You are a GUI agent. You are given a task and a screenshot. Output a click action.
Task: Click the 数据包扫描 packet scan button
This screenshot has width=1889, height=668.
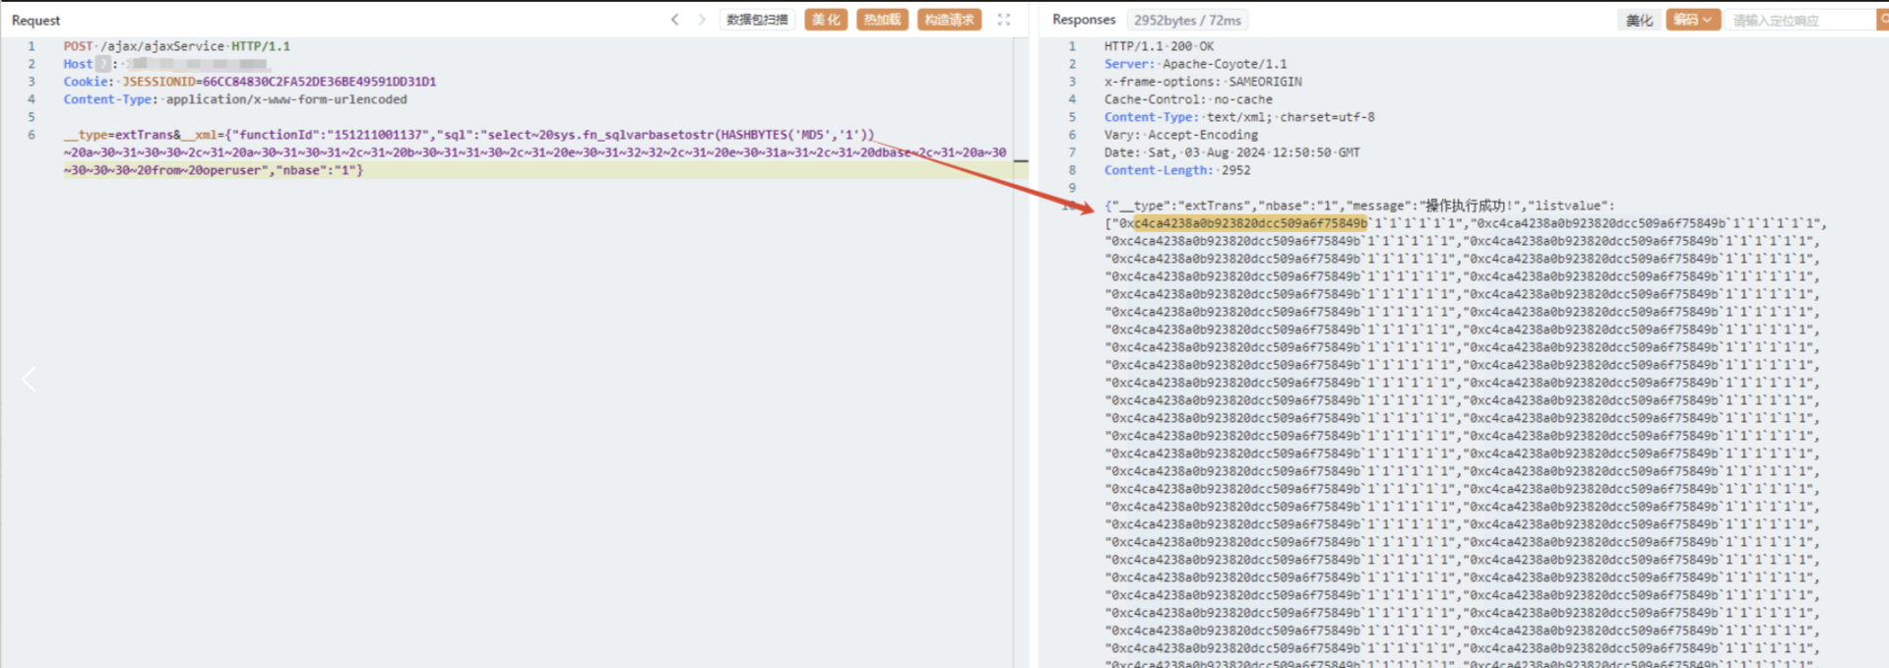pyautogui.click(x=757, y=20)
